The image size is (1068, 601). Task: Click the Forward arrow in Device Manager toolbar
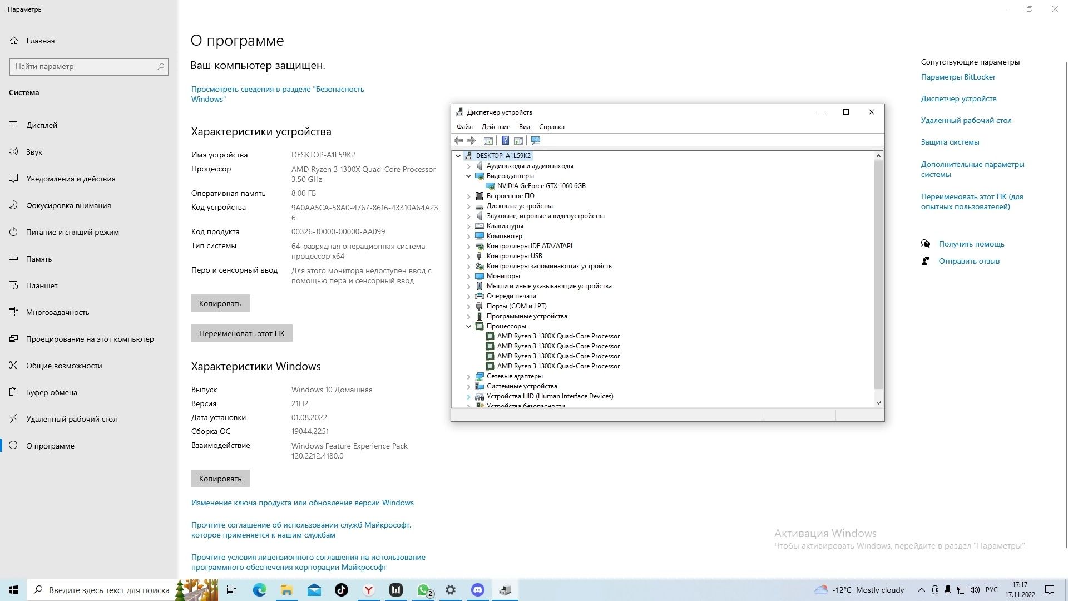(x=471, y=141)
